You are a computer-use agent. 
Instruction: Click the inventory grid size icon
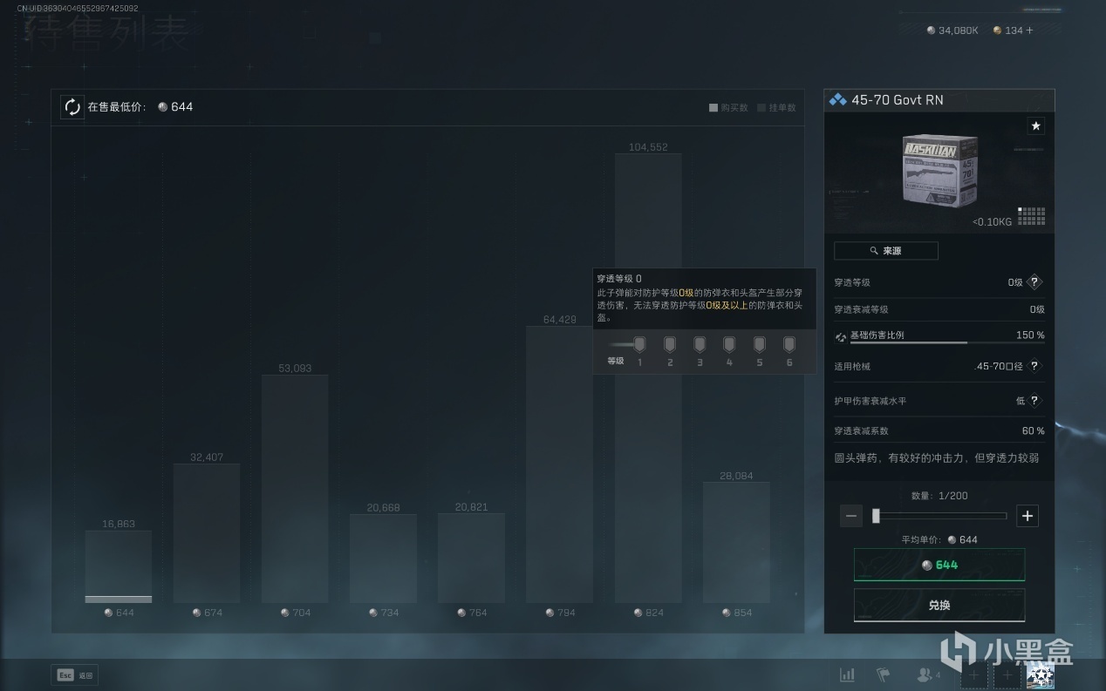click(x=1032, y=216)
